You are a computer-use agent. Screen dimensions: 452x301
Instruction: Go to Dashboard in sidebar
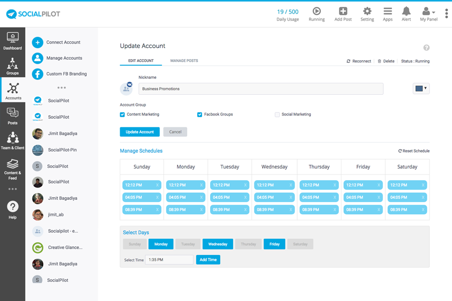click(13, 41)
